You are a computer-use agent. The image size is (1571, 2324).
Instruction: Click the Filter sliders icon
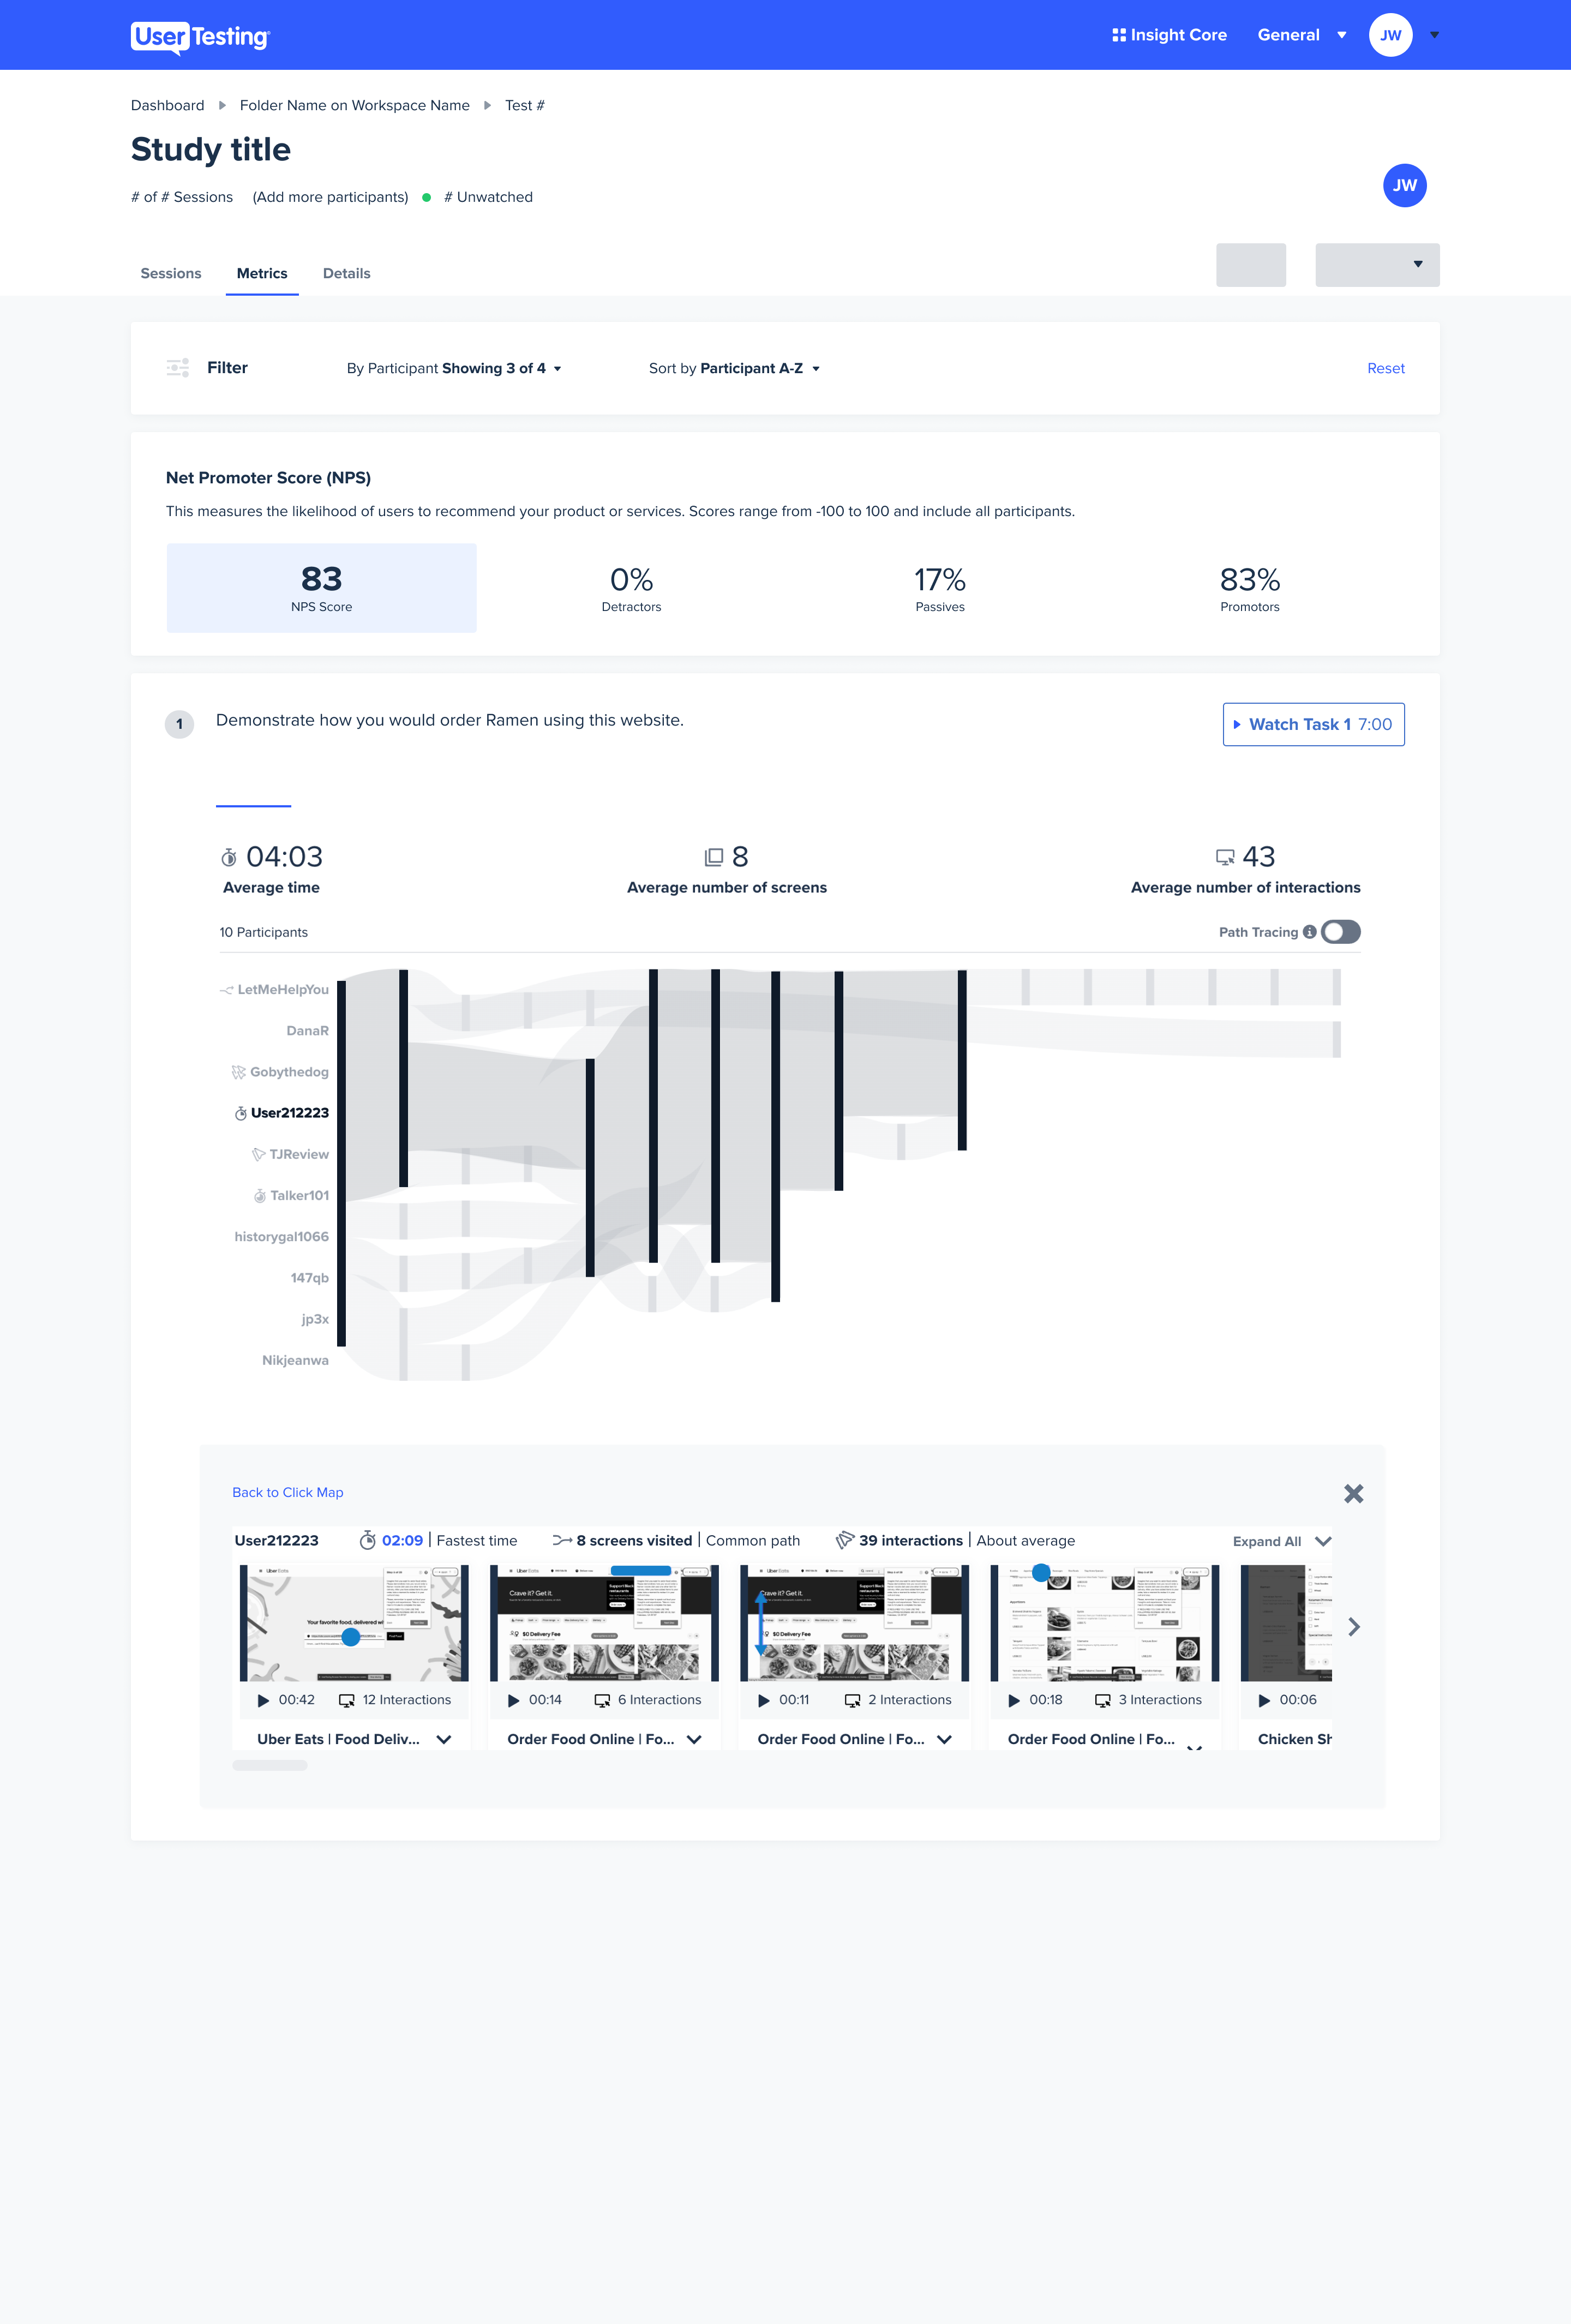(178, 368)
